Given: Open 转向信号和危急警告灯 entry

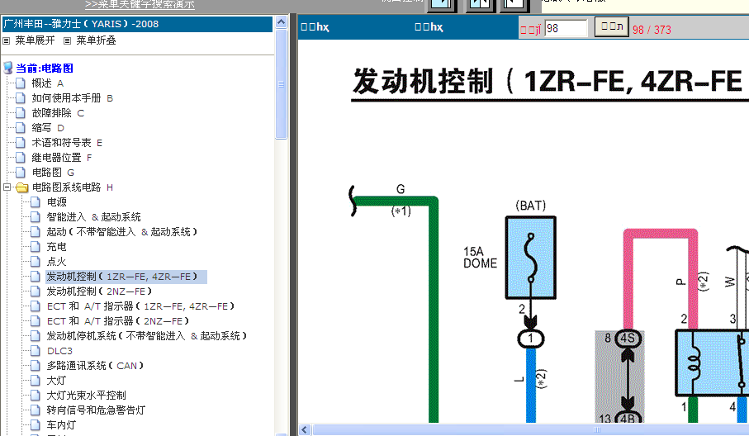Looking at the screenshot, I should click(96, 410).
